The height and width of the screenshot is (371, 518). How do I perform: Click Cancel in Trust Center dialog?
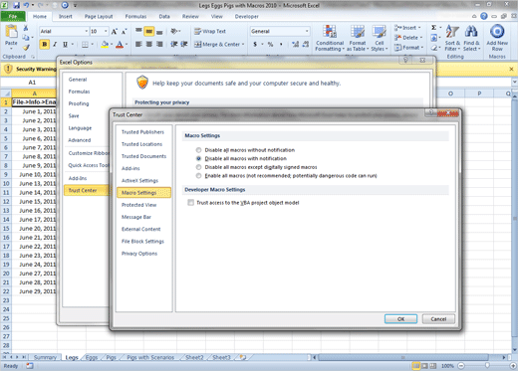click(438, 319)
